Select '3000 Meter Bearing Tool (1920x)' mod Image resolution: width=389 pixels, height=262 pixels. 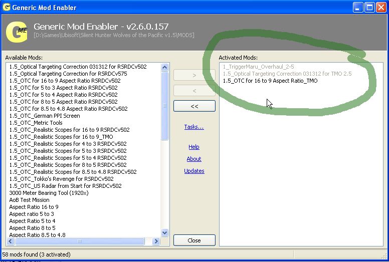pyautogui.click(x=49, y=193)
